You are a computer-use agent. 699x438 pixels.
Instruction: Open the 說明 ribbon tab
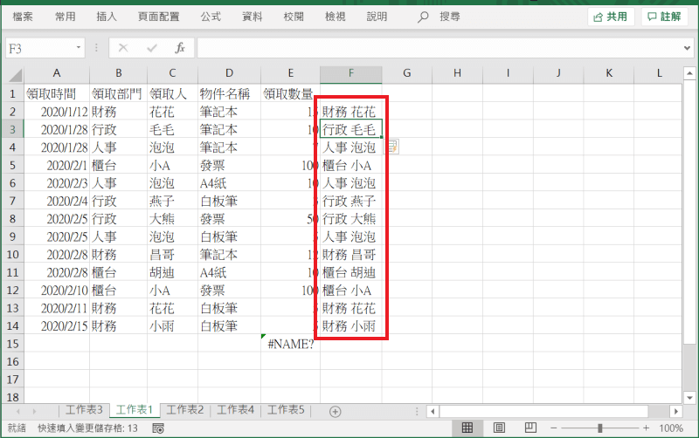tap(377, 17)
